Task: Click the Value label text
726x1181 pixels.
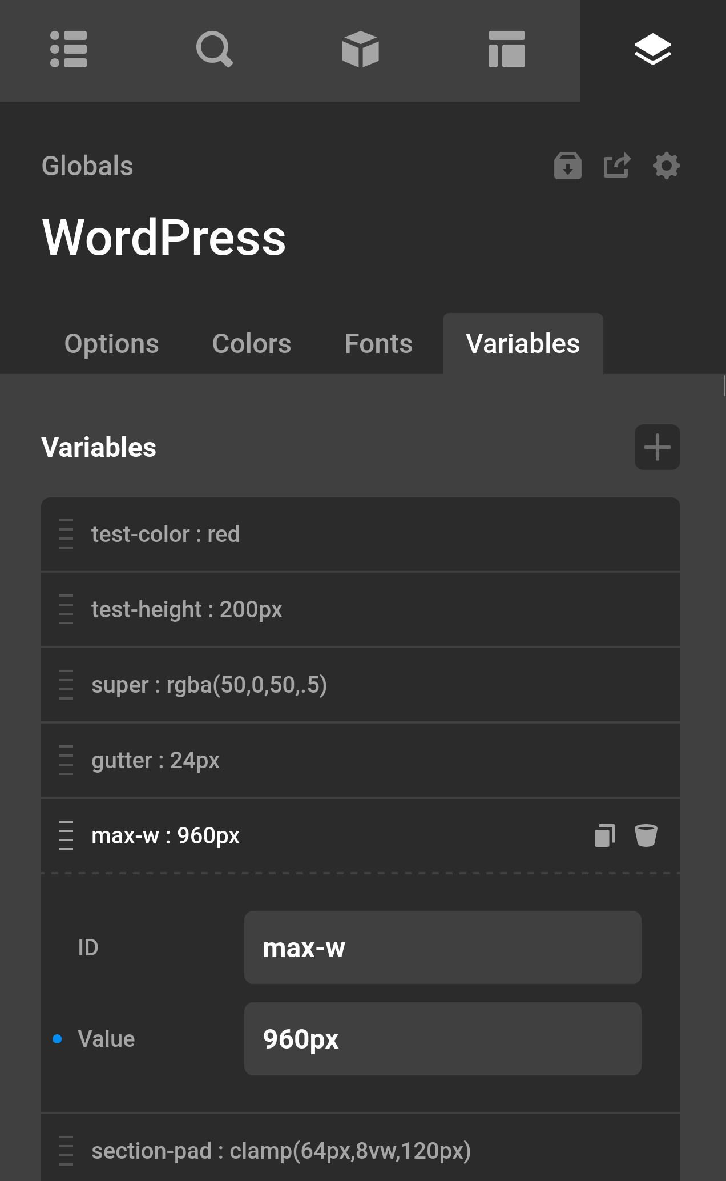Action: [x=106, y=1039]
